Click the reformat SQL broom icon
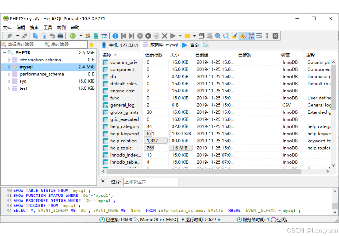Screen dimensions: 339x236 (234, 36)
